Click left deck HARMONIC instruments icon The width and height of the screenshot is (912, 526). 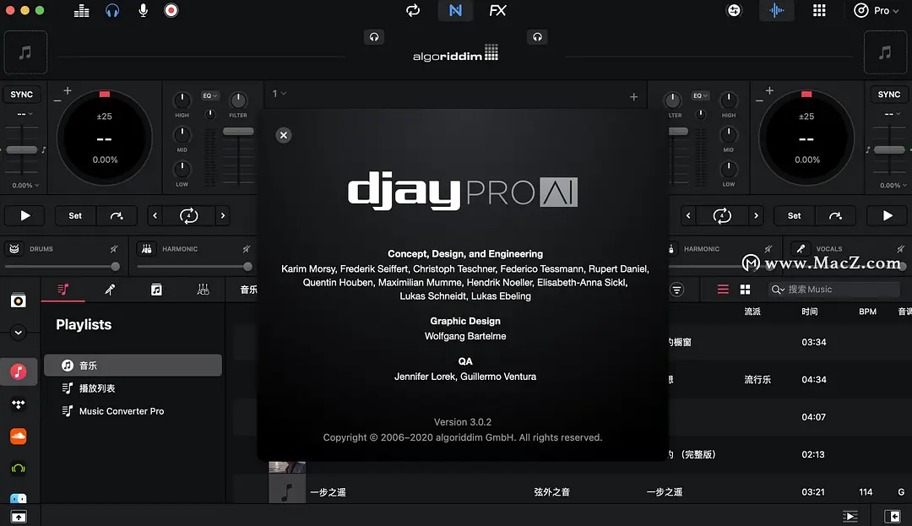[x=147, y=249]
